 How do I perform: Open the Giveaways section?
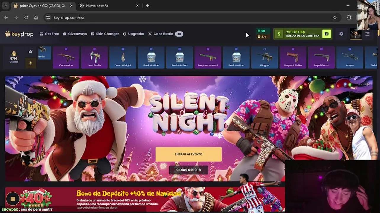coord(75,34)
